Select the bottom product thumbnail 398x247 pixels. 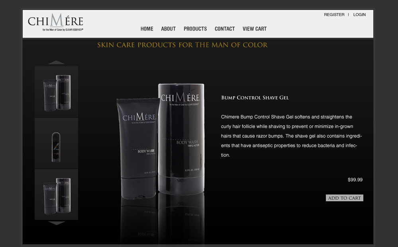(56, 194)
